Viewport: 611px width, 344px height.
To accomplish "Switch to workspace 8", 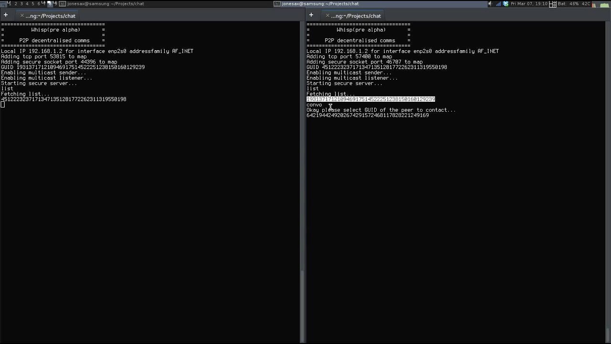I will click(x=50, y=4).
